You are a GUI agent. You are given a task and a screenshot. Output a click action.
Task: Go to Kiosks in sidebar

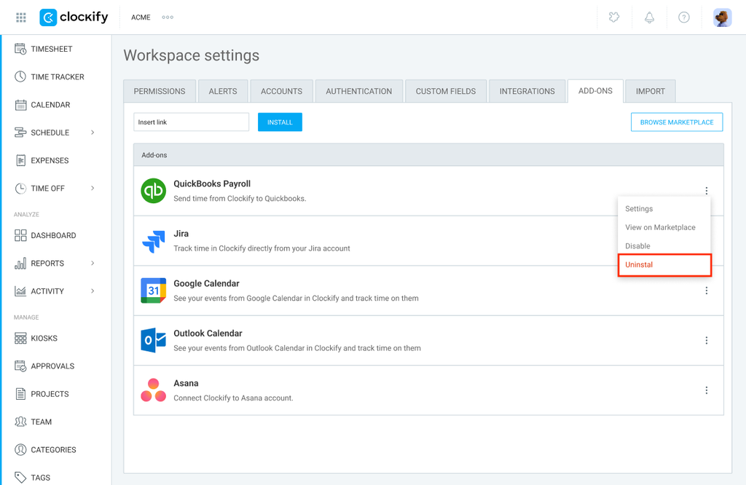point(44,338)
